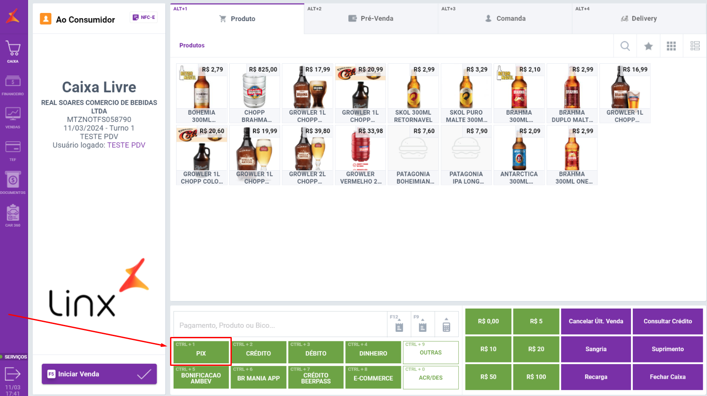The width and height of the screenshot is (707, 396).
Task: Click the ACR/DES button
Action: pos(431,377)
